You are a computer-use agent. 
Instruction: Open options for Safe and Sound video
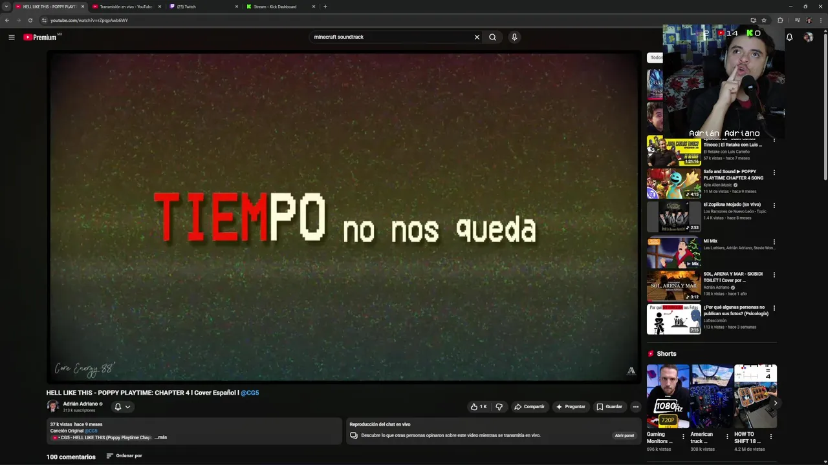click(x=774, y=172)
